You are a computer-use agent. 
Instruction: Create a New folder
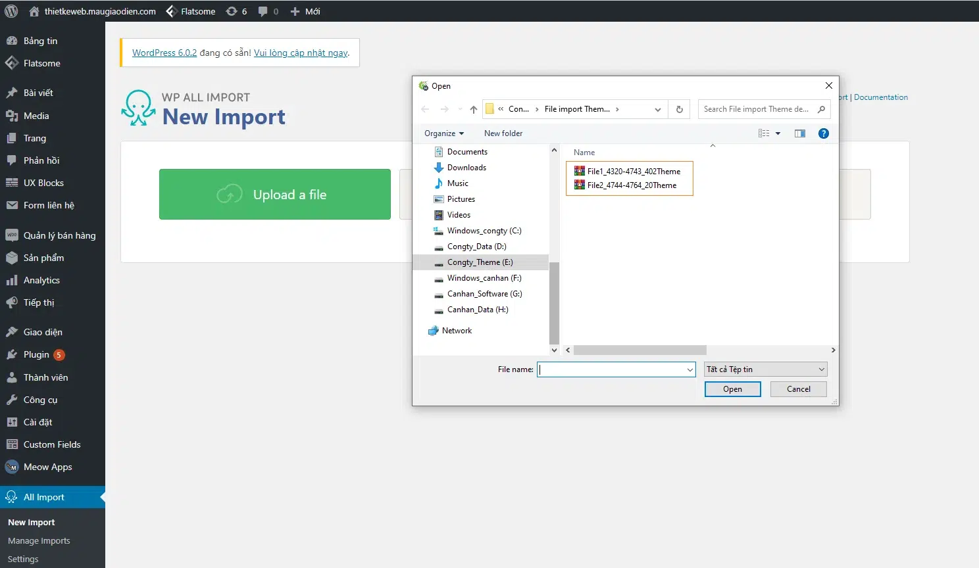[x=503, y=133]
